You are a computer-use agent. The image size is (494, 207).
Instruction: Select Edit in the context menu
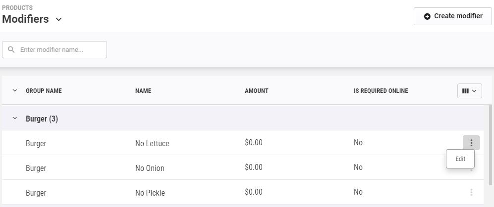tap(460, 159)
